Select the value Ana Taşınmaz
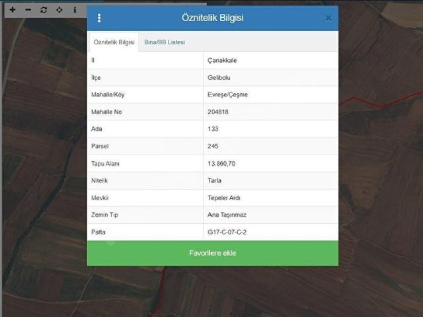Image resolution: width=423 pixels, height=317 pixels. tap(227, 215)
